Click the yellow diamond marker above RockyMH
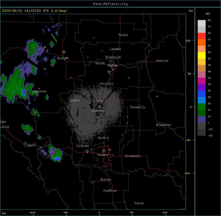The width and height of the screenshot is (221, 216). (x=64, y=52)
